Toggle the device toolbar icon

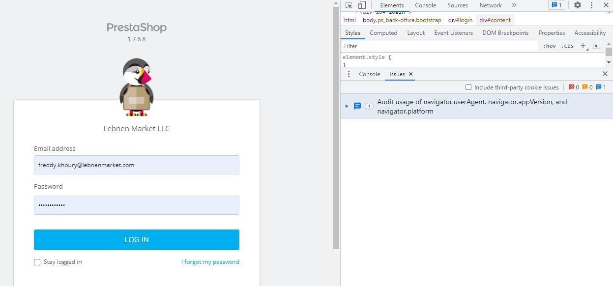click(362, 5)
